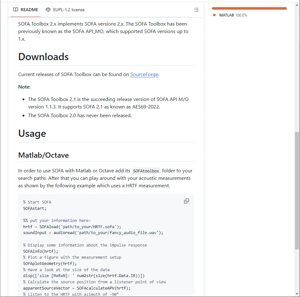Click the 'Note:' bold text
The height and width of the screenshot is (297, 300).
tap(24, 87)
